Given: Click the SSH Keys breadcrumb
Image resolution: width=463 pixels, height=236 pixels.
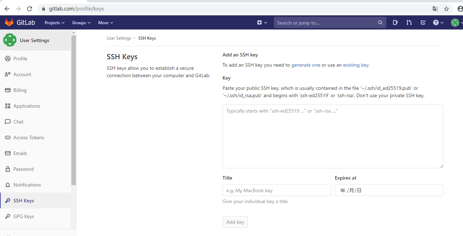Looking at the screenshot, I should click(147, 38).
